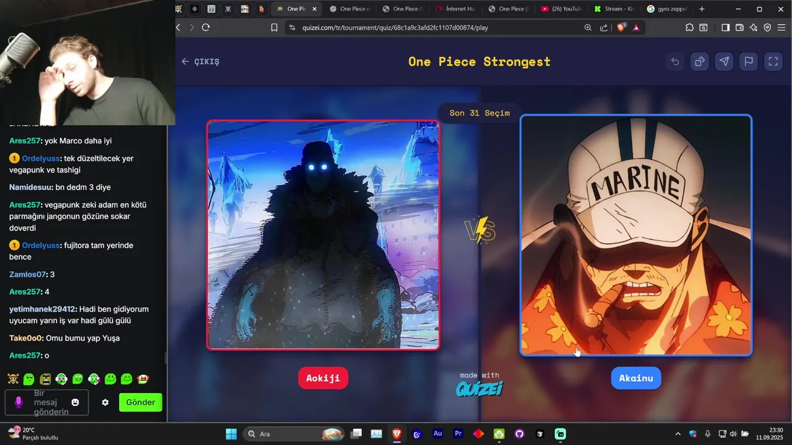The height and width of the screenshot is (445, 792).
Task: Open a new browser tab
Action: click(x=702, y=9)
